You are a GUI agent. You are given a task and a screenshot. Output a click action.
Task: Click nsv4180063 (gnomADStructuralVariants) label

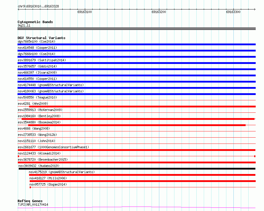[51, 91]
